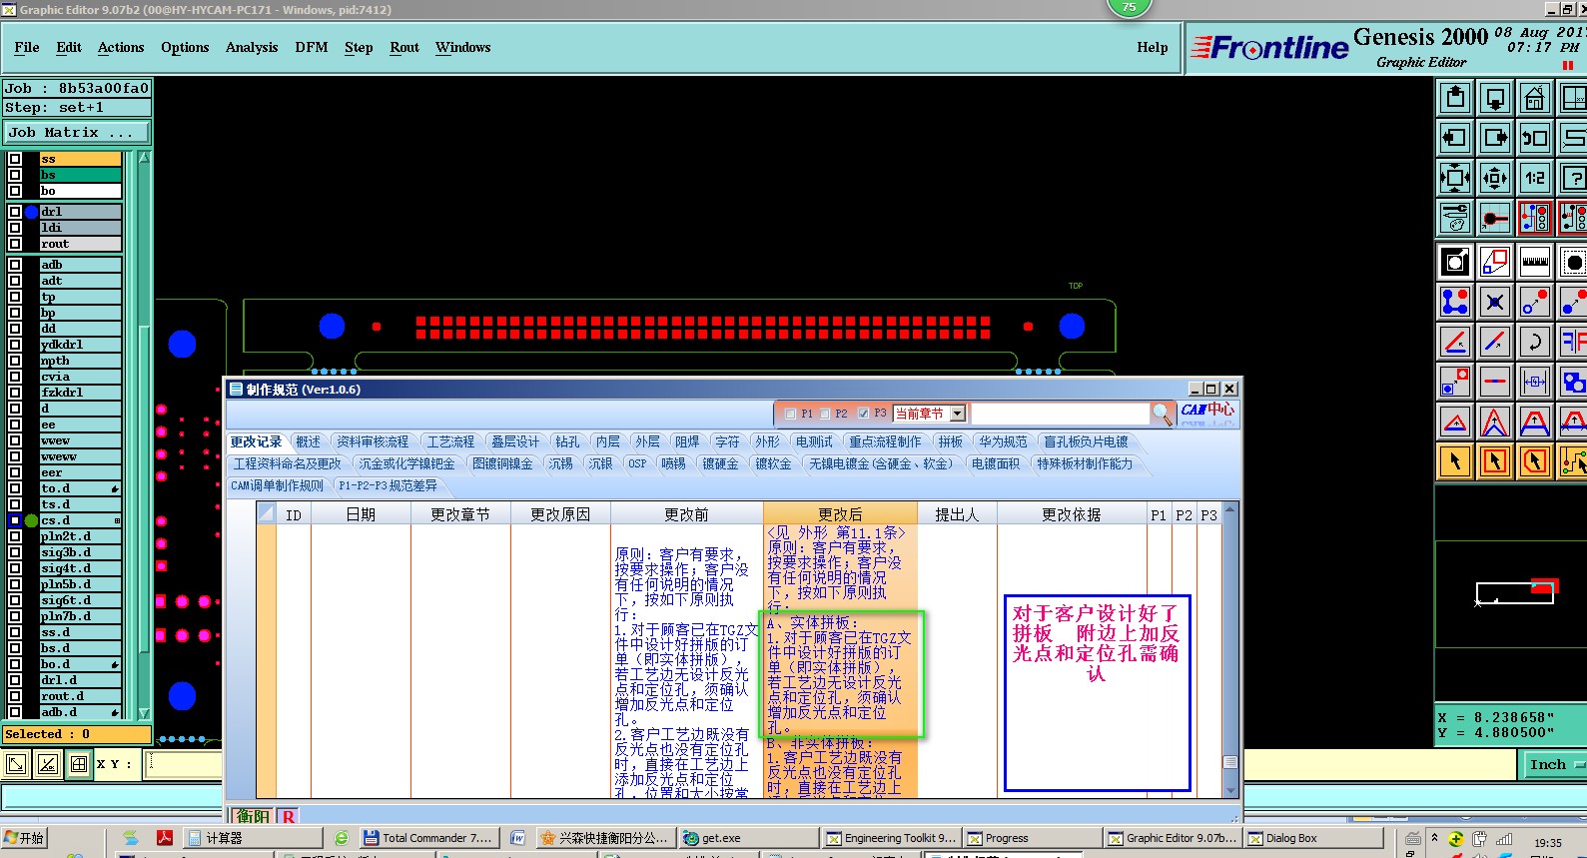This screenshot has width=1587, height=858.
Task: Click the zoom out arrows icon
Action: pyautogui.click(x=1495, y=179)
